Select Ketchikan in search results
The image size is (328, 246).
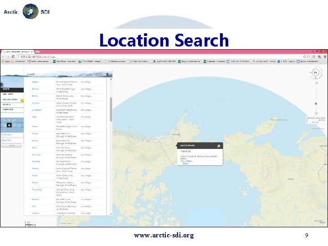(36, 154)
